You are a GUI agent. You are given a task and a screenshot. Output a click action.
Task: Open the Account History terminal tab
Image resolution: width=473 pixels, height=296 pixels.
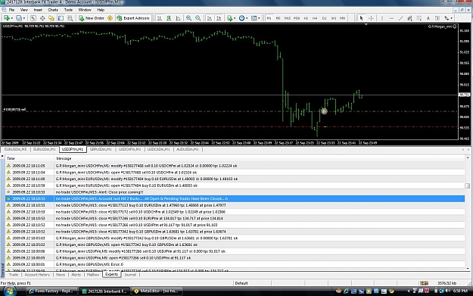pos(37,275)
